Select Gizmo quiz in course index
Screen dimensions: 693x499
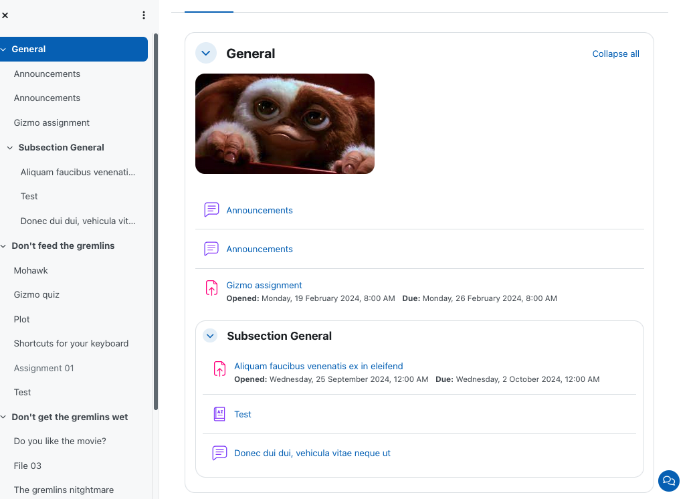[37, 295]
